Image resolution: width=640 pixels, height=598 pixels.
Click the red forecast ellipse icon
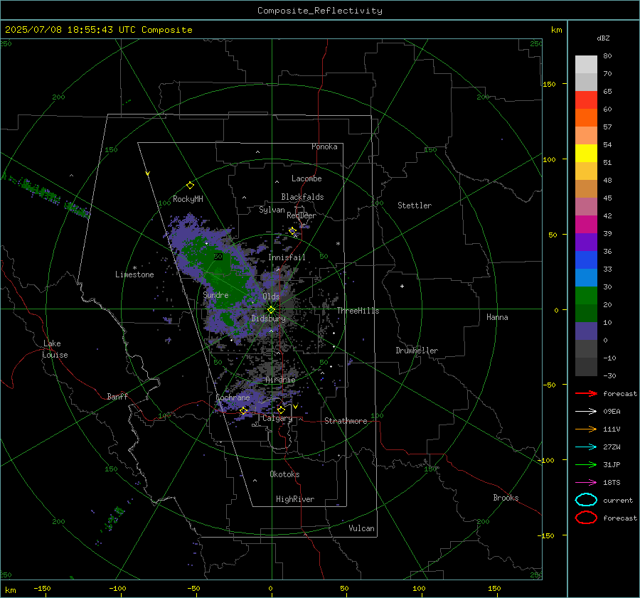tap(586, 518)
